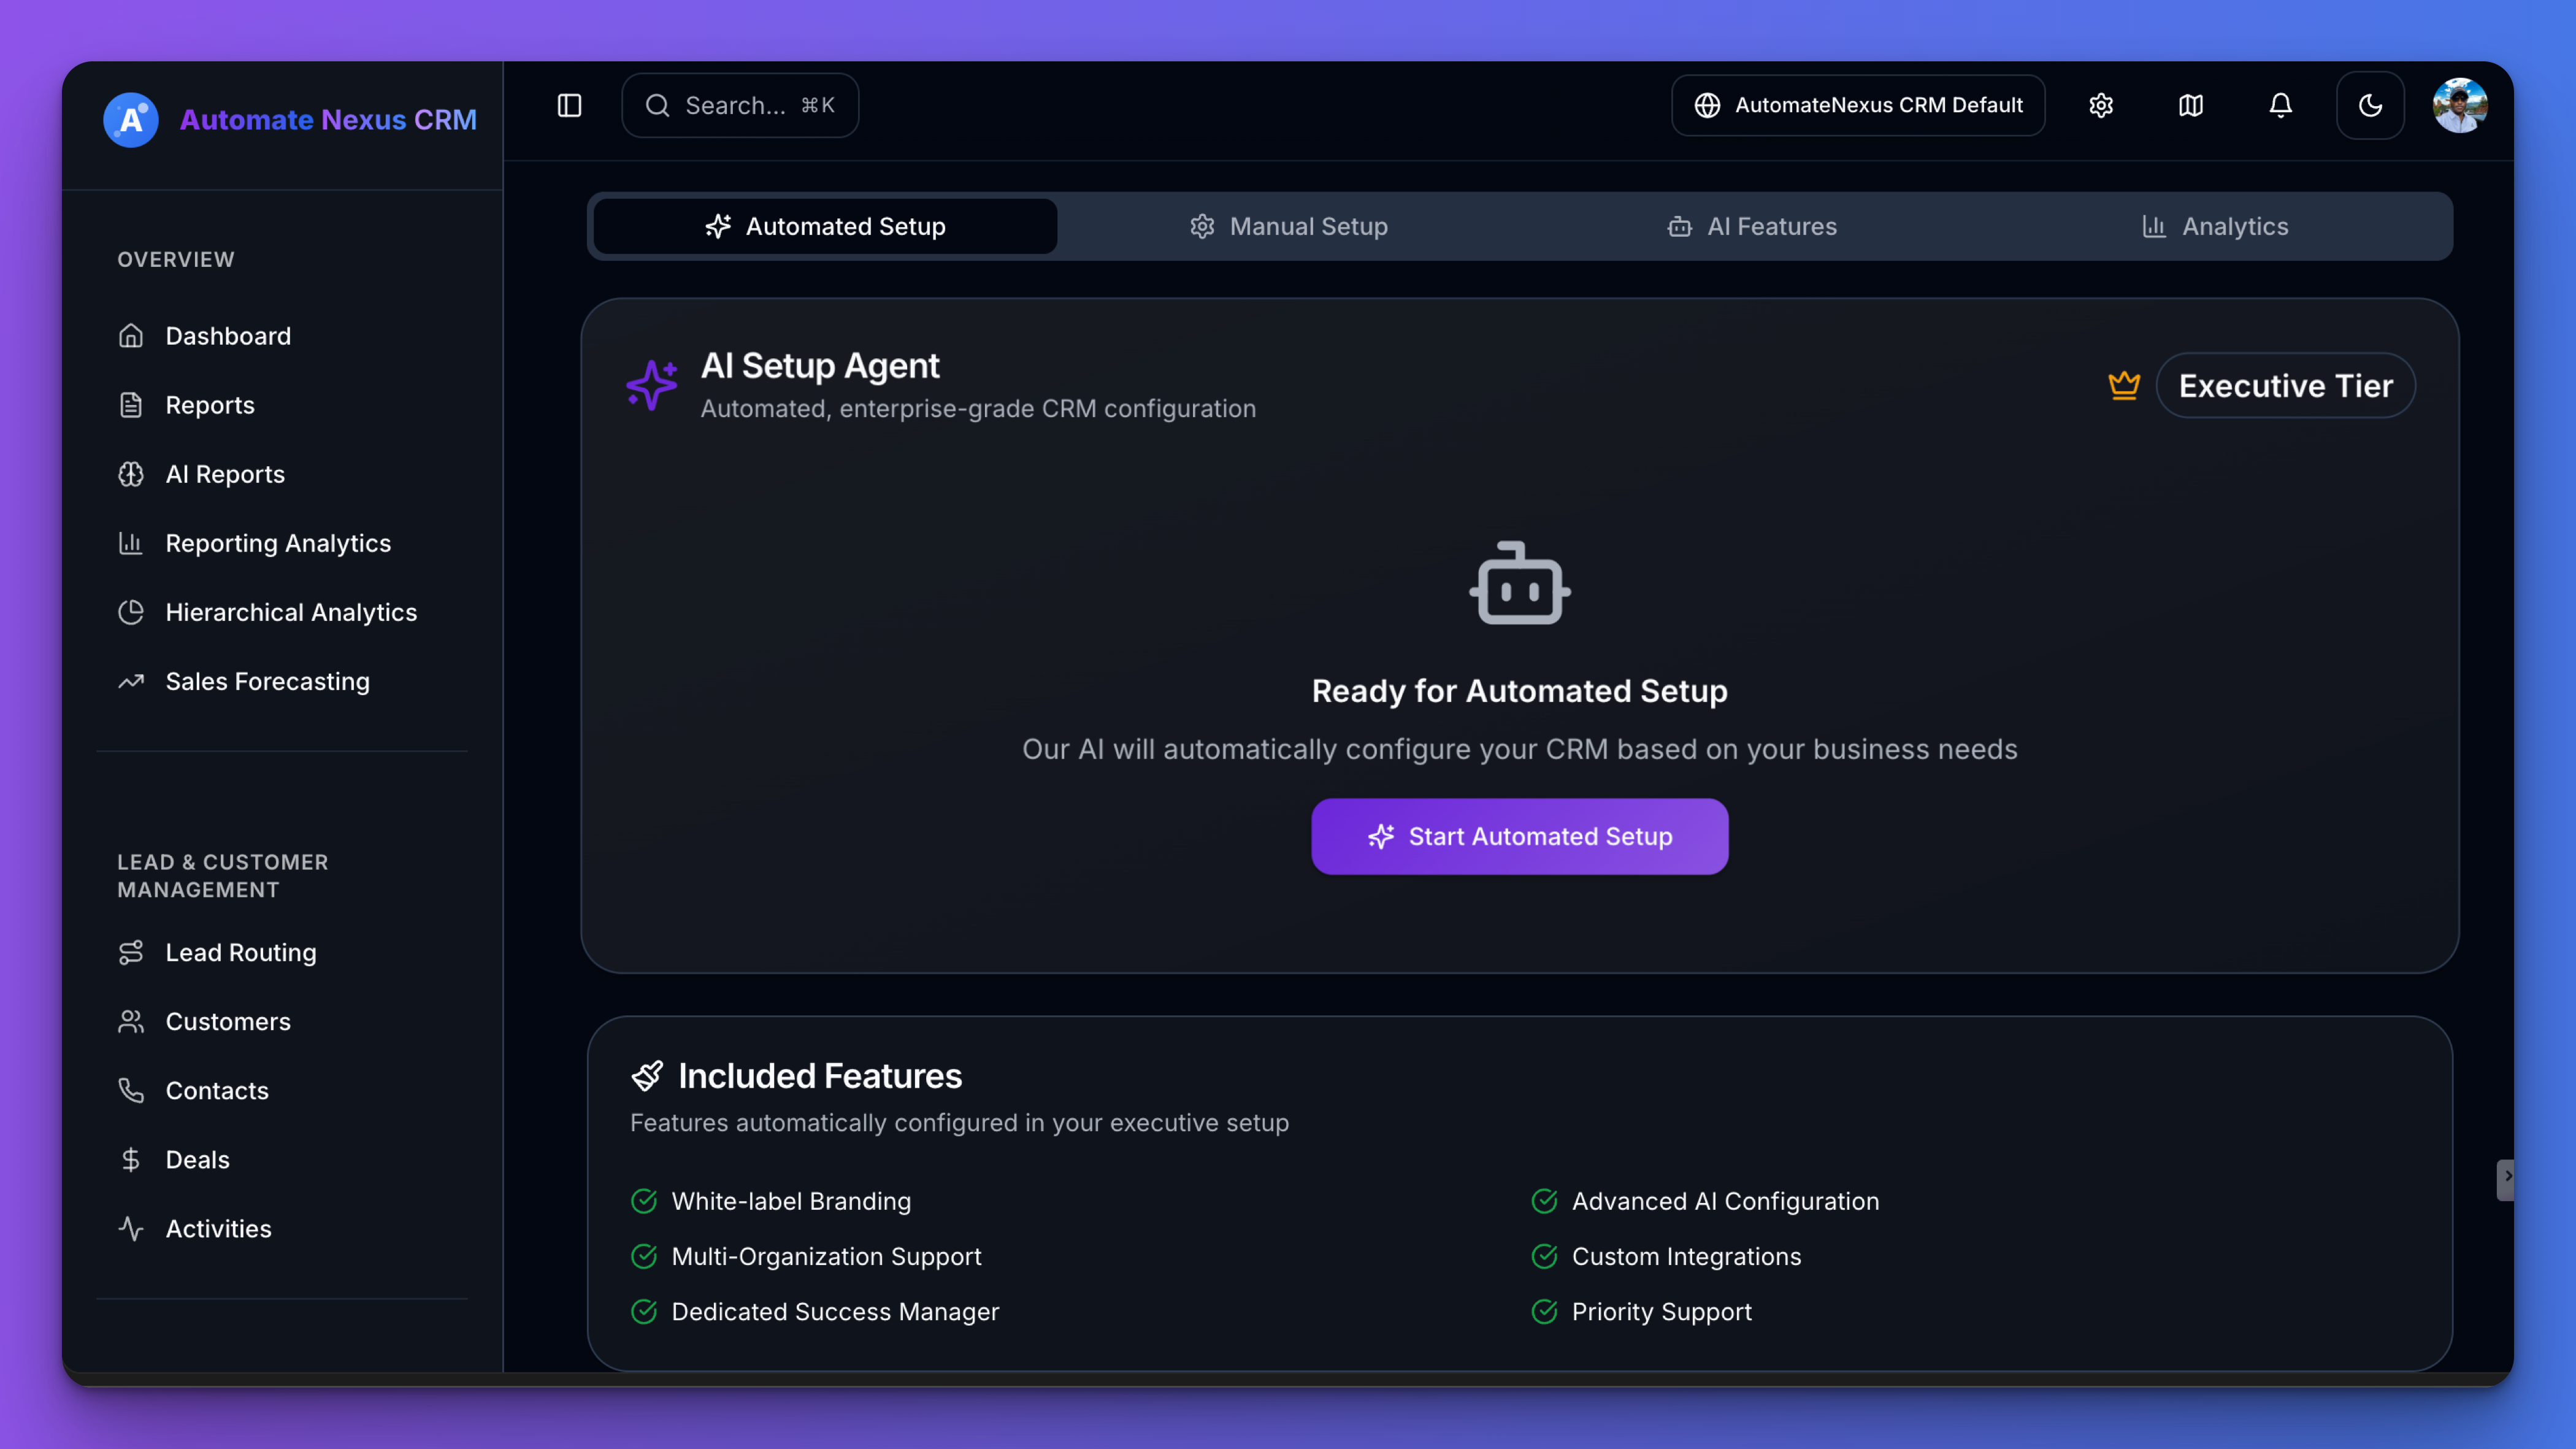This screenshot has width=2576, height=1449.
Task: Click the right-edge scrollbar arrow
Action: [2507, 1180]
